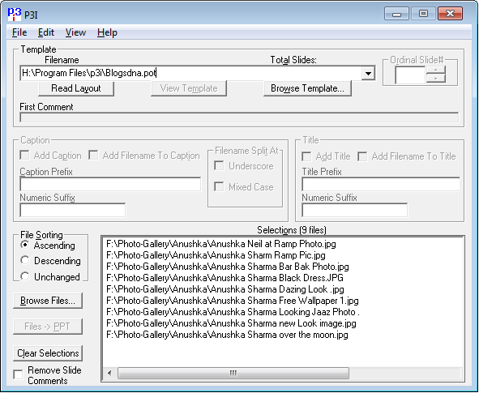Open the Edit menu
The width and height of the screenshot is (479, 393).
[46, 32]
